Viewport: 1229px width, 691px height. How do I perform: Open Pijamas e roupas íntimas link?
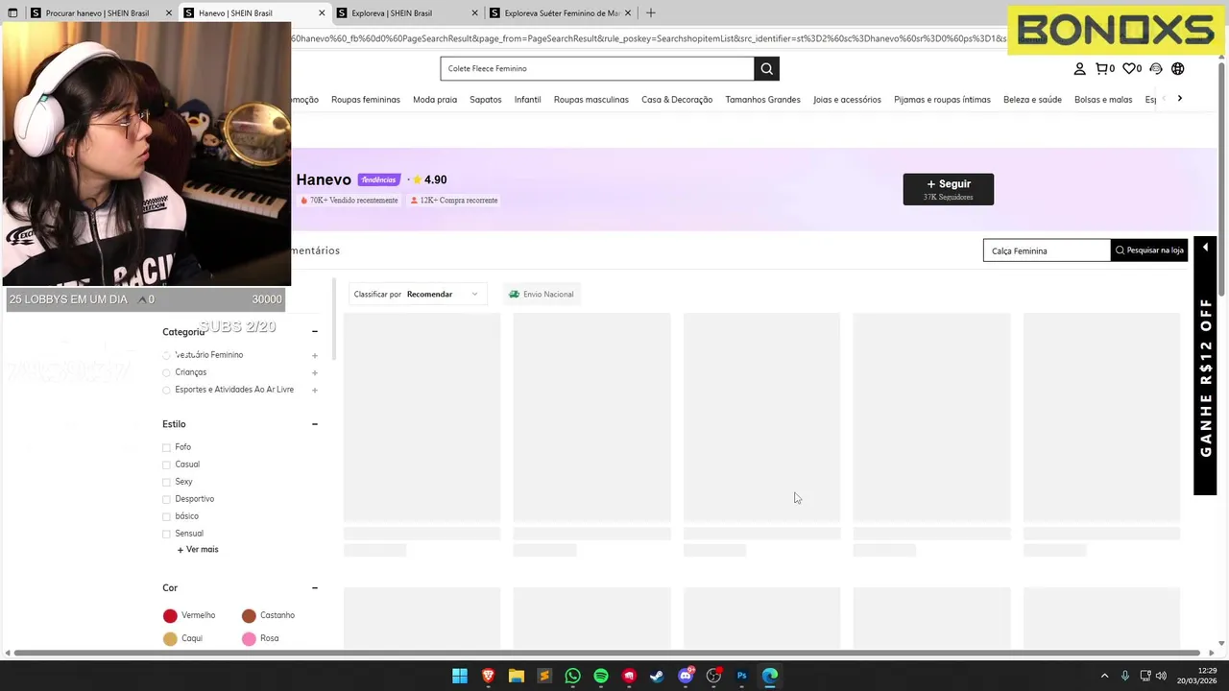point(942,100)
